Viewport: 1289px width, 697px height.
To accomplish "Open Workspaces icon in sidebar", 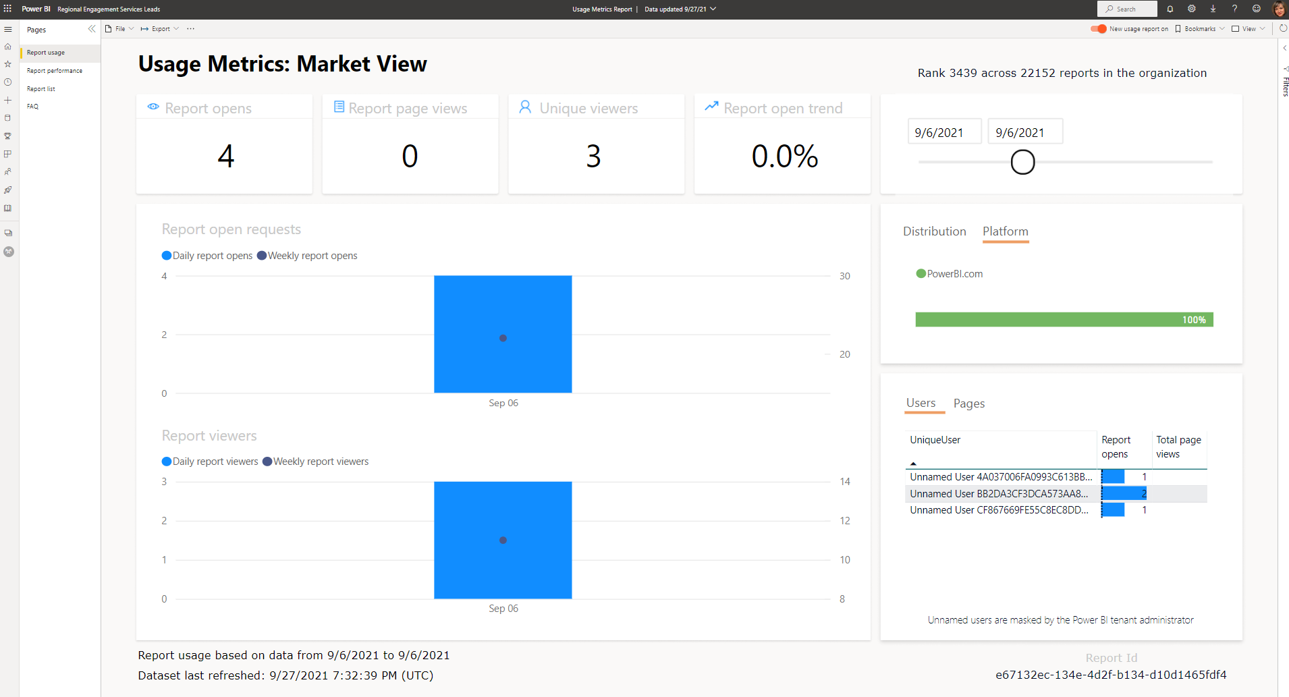I will (x=8, y=233).
